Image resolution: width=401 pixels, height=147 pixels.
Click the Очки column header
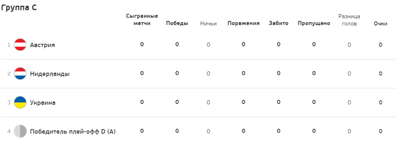pyautogui.click(x=380, y=24)
